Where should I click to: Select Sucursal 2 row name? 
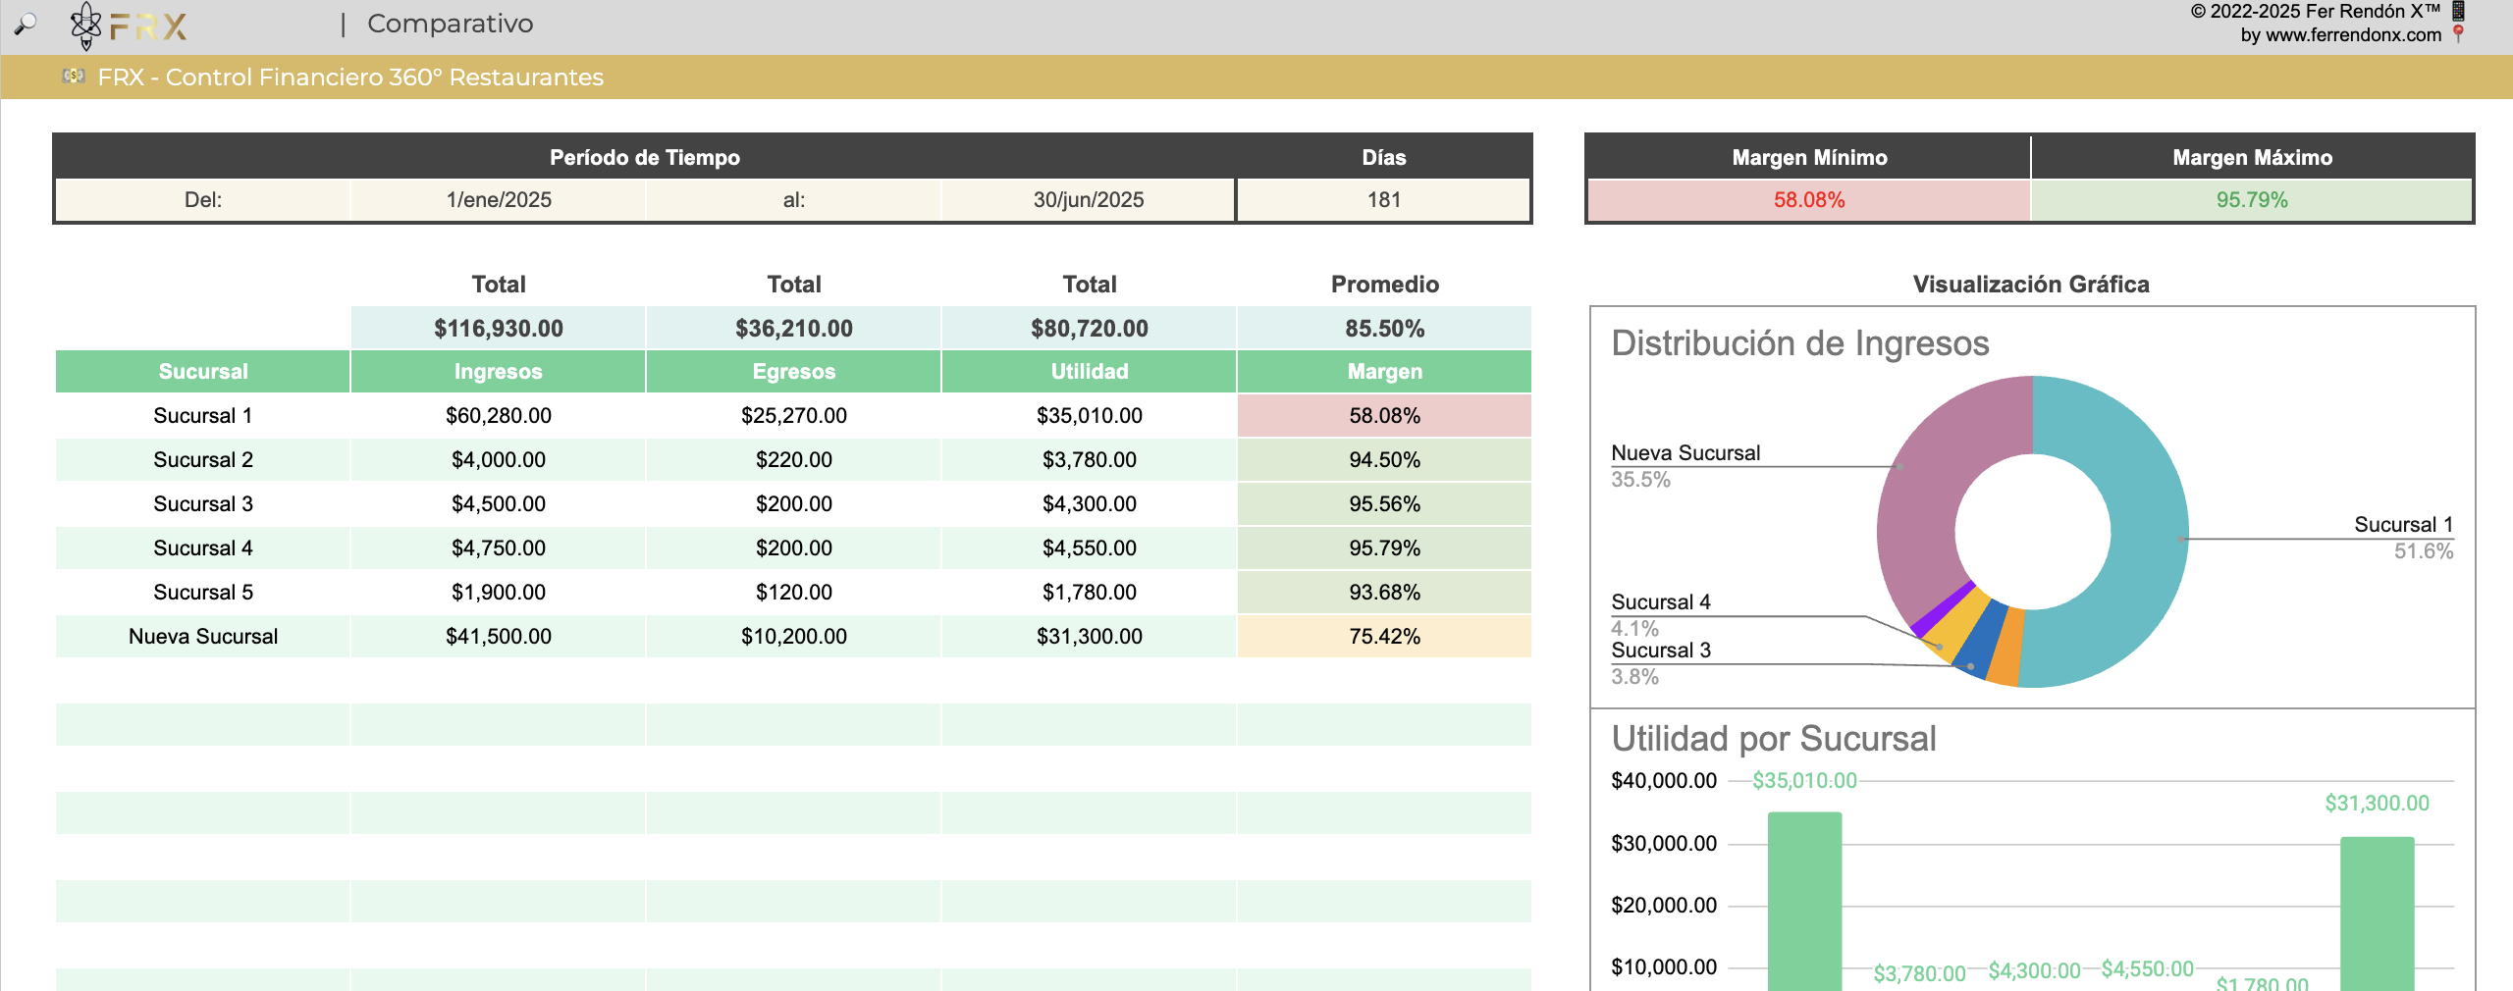point(203,460)
